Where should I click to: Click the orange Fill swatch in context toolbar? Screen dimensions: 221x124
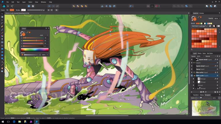[12, 10]
